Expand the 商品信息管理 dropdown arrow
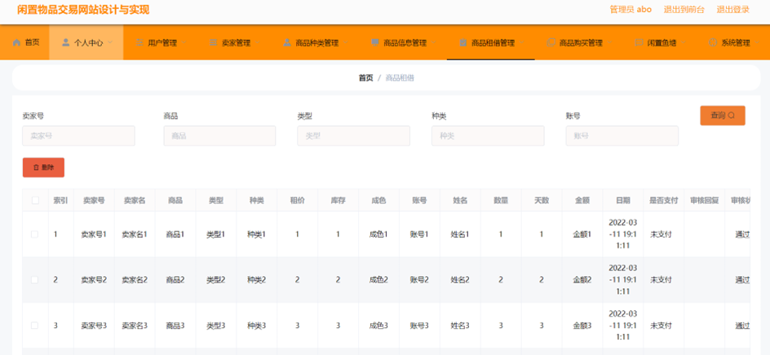The width and height of the screenshot is (770, 355). (x=434, y=42)
